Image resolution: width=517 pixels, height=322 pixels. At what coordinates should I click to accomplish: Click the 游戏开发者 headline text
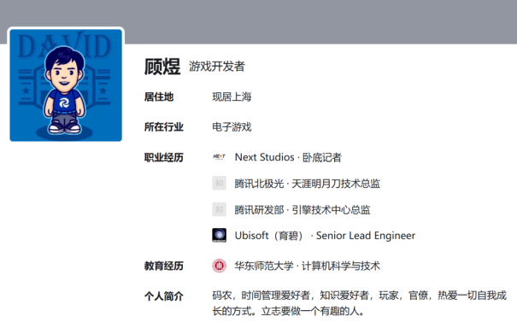pos(217,67)
